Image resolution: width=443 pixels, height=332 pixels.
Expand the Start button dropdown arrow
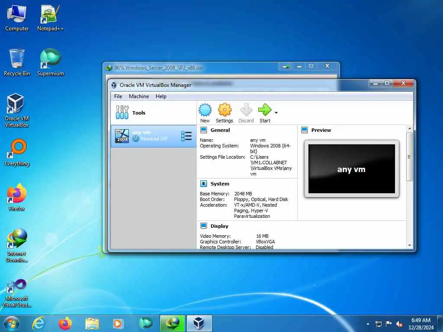click(x=276, y=113)
